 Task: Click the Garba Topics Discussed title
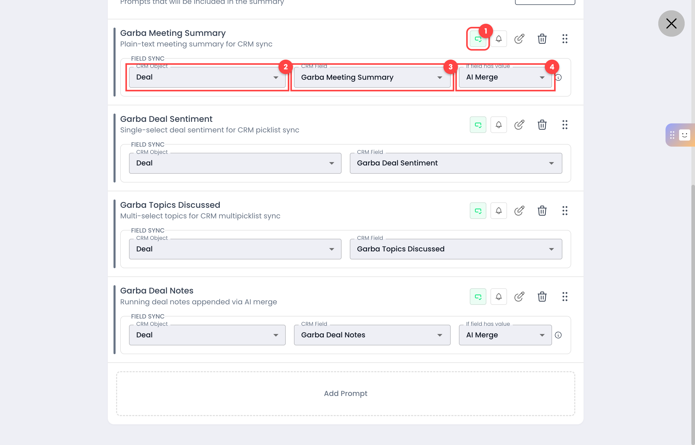(170, 205)
